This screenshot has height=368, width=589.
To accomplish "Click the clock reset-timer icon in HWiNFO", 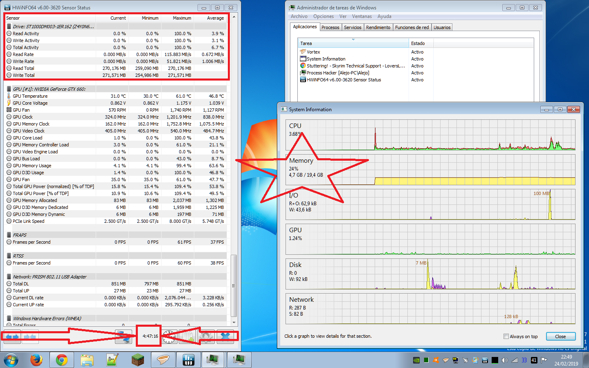I will tap(169, 337).
